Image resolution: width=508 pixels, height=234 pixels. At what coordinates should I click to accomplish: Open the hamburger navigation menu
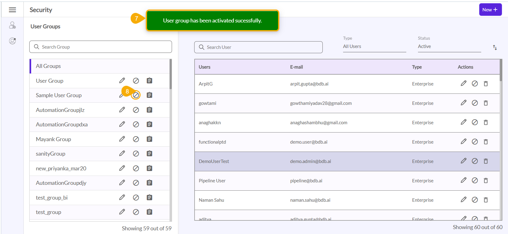[x=12, y=10]
